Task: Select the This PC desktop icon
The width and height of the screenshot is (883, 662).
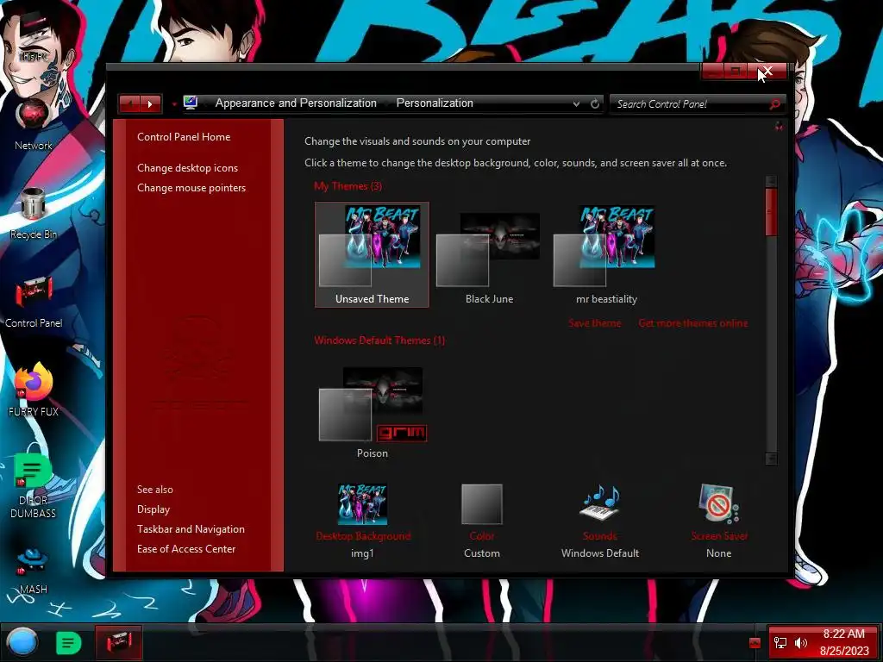Action: tap(34, 40)
